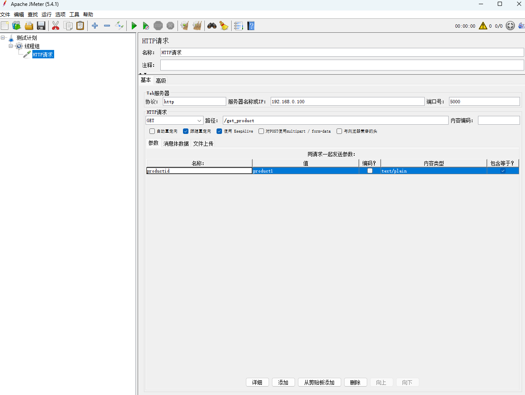The width and height of the screenshot is (525, 395).
Task: Click the threads status round icon
Action: tap(510, 26)
